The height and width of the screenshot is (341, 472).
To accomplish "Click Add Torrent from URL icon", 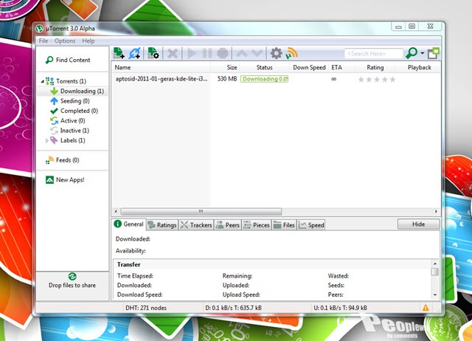I will [134, 53].
